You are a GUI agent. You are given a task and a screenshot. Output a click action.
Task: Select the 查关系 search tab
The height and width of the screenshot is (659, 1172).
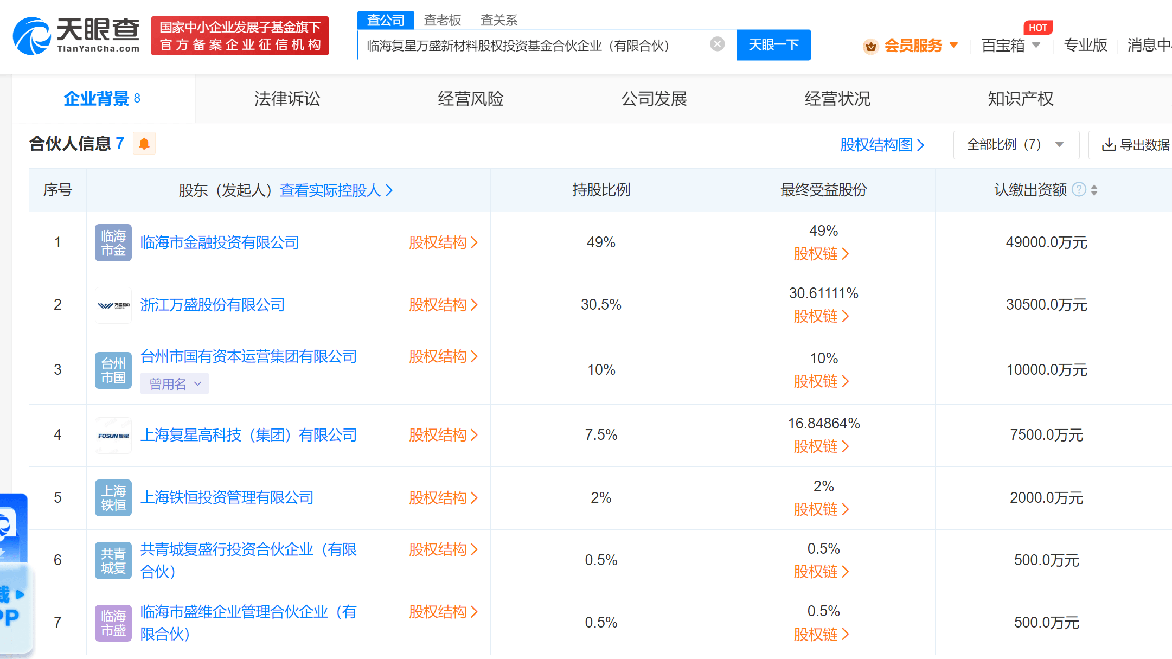[499, 20]
